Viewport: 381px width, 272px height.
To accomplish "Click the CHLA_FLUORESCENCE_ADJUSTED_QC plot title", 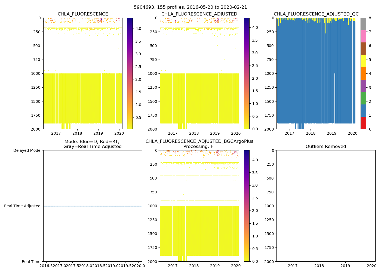I will click(316, 14).
